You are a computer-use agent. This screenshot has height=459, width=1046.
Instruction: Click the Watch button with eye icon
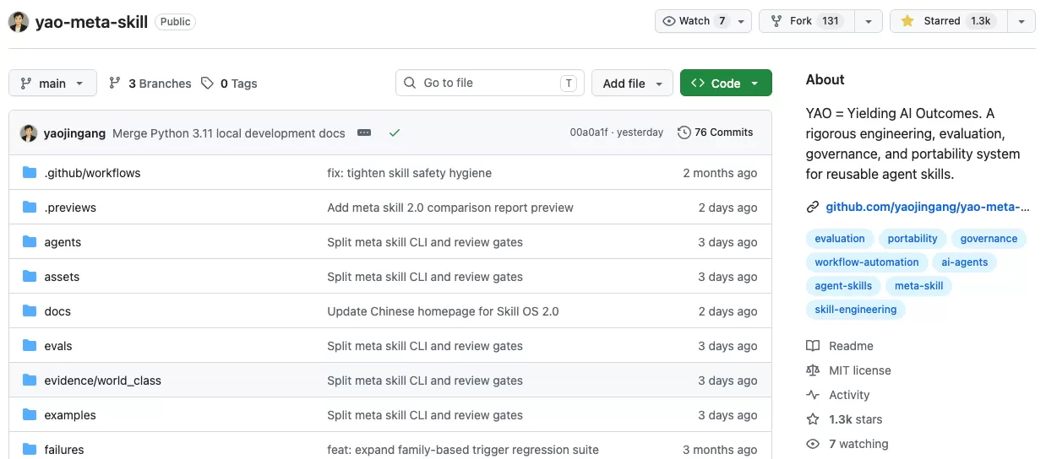click(695, 21)
